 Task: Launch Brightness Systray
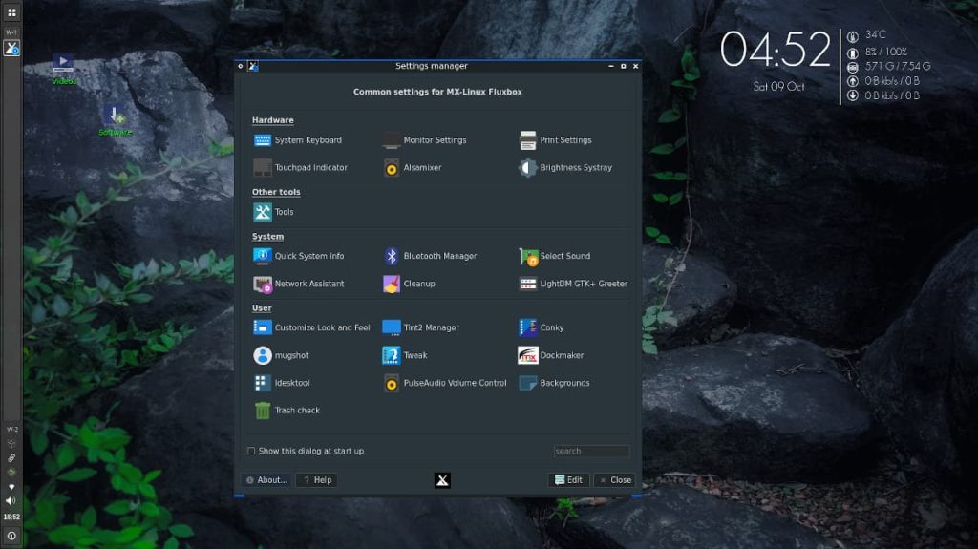pos(565,168)
